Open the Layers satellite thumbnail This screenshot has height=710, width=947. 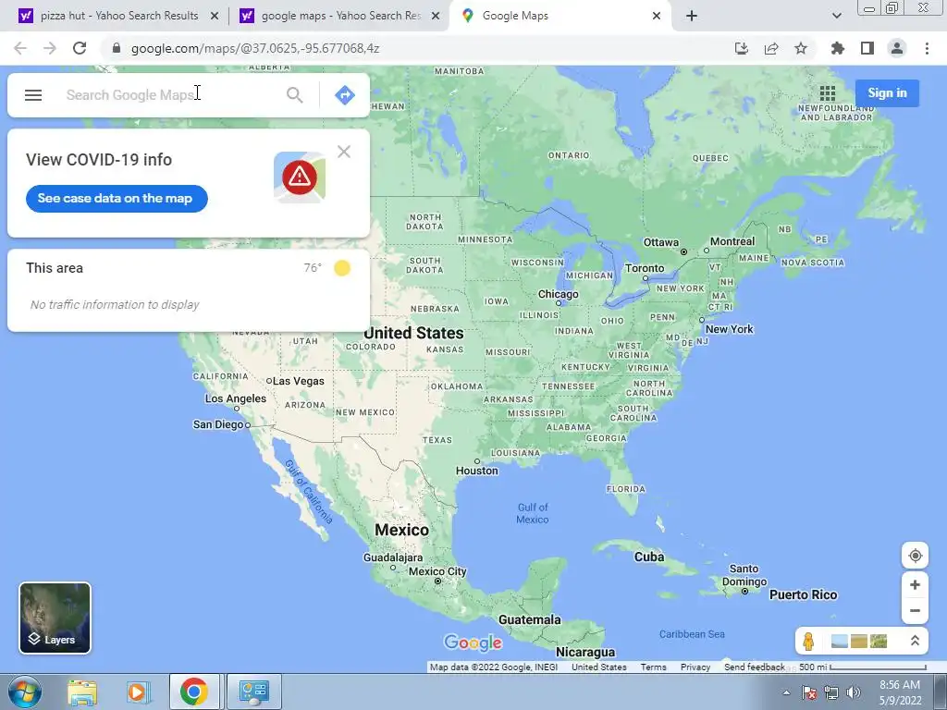click(x=55, y=618)
